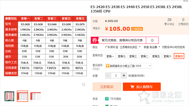Select package option 套餐五
Screen dimensions: 189x106
coord(156,56)
